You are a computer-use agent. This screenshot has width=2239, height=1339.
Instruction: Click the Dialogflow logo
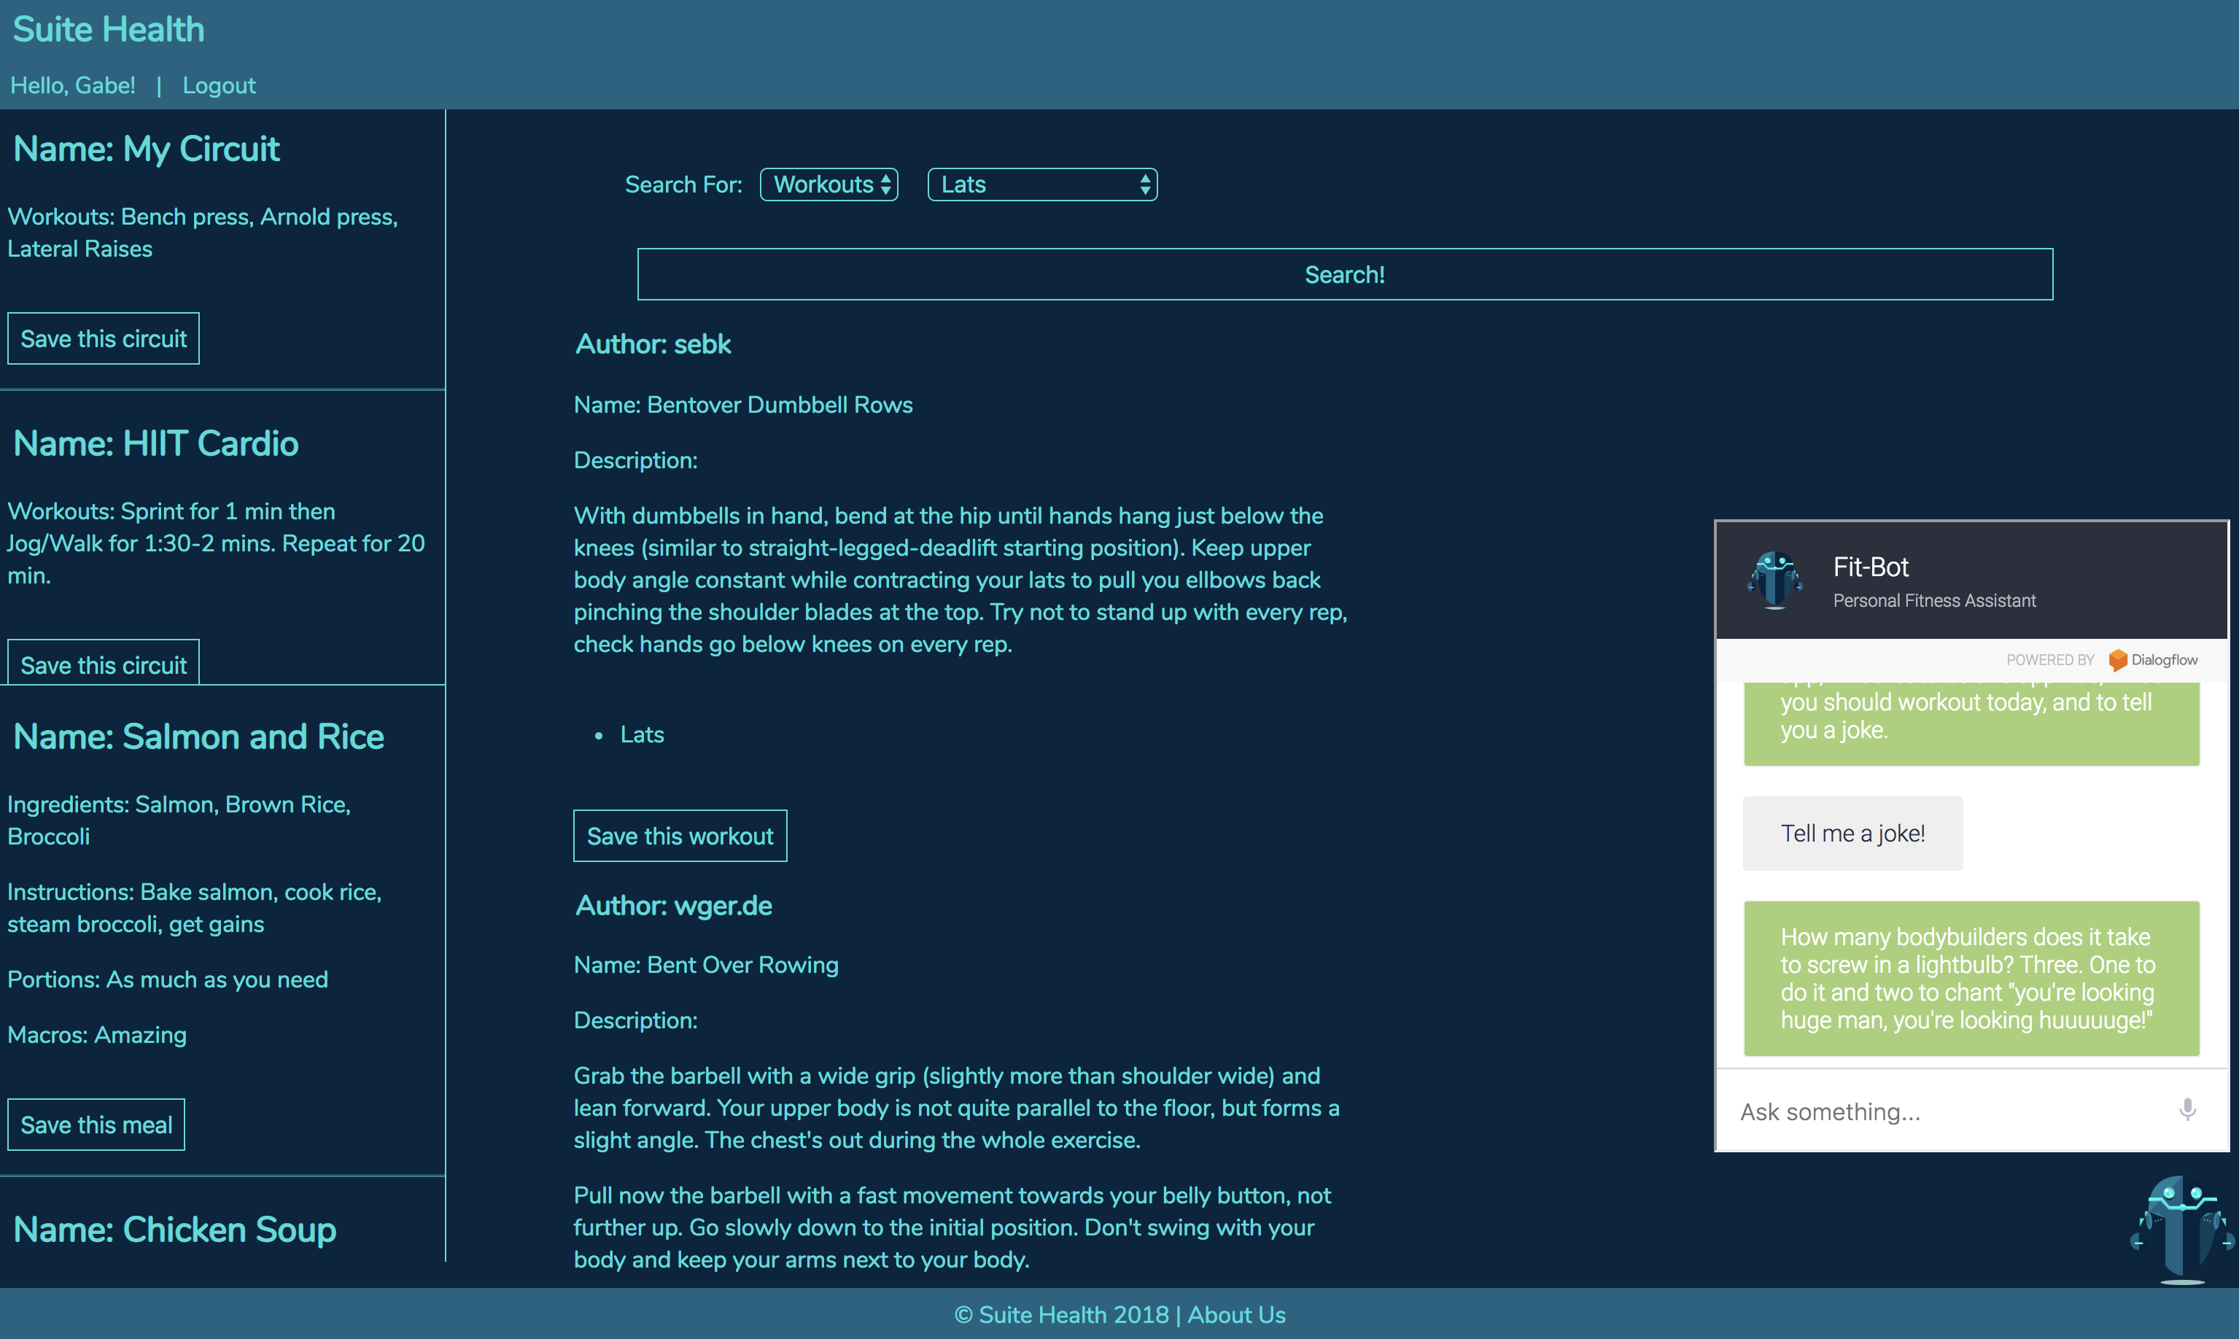(2152, 659)
